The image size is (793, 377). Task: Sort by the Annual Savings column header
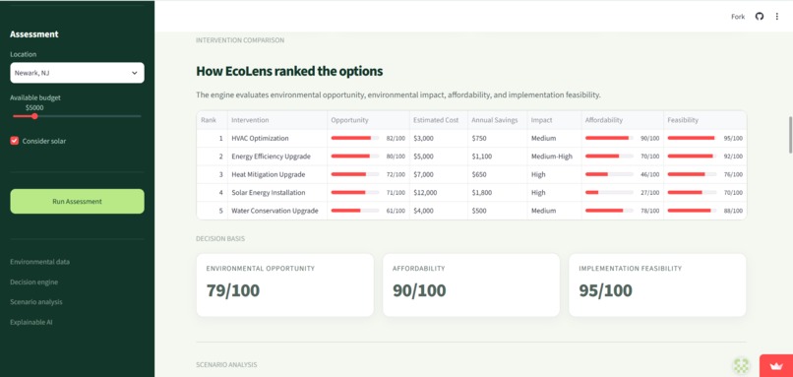498,120
